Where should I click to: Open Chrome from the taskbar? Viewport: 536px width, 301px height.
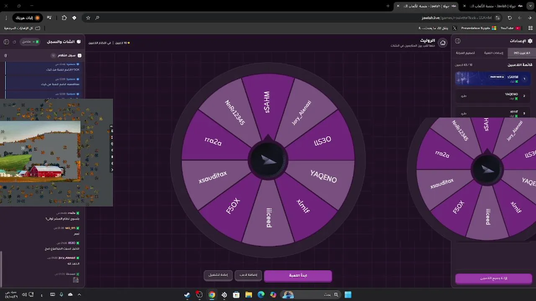212,295
